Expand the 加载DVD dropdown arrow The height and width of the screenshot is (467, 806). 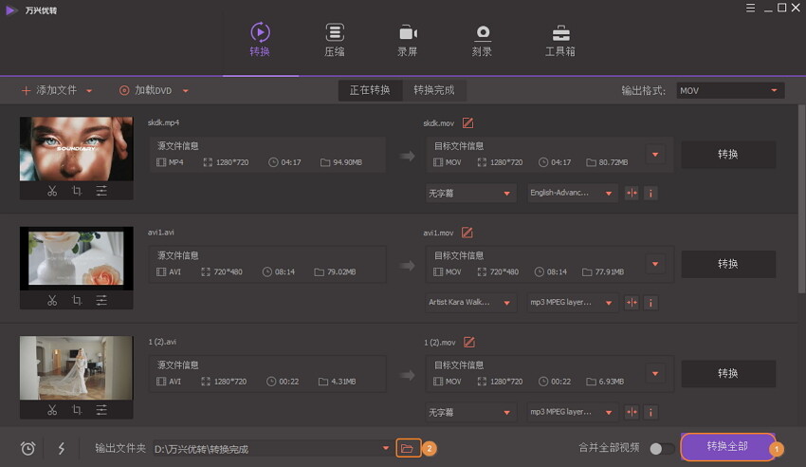pos(186,91)
